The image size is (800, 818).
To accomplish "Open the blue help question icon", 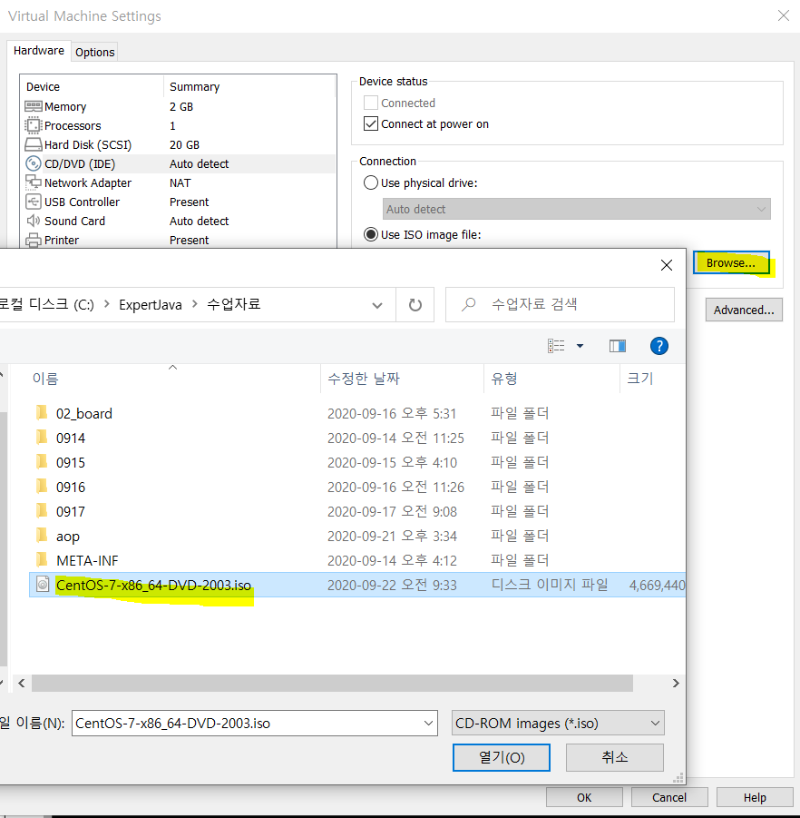I will click(x=659, y=346).
